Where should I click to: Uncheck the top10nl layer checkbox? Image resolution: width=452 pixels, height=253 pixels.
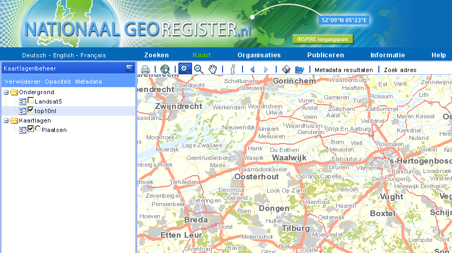point(31,110)
